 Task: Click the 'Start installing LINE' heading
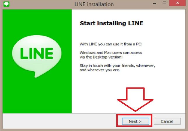pyautogui.click(x=112, y=23)
